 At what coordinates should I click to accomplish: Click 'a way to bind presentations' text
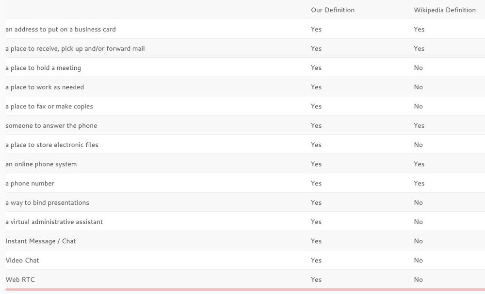[48, 202]
